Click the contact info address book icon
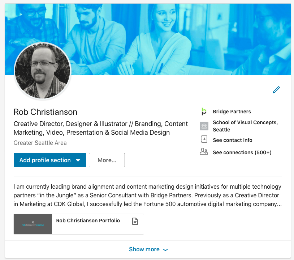294x260 pixels. pos(204,140)
